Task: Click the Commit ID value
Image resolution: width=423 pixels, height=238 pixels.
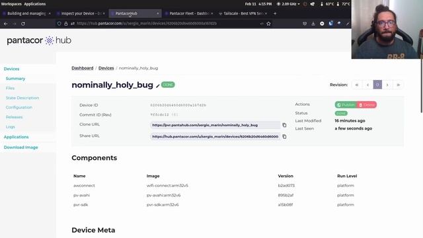Action: [x=165, y=114]
